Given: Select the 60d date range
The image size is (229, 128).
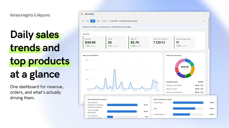Looking at the screenshot, I should (98, 21).
